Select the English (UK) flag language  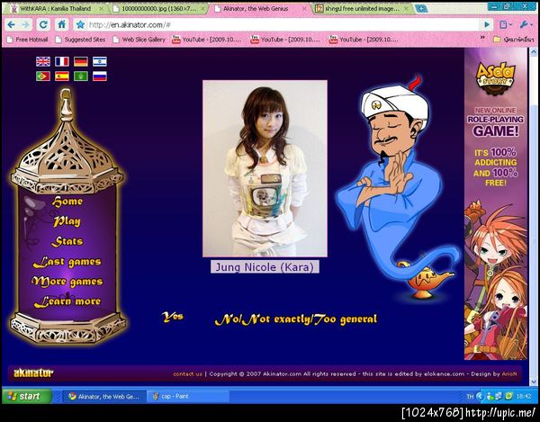click(x=43, y=61)
